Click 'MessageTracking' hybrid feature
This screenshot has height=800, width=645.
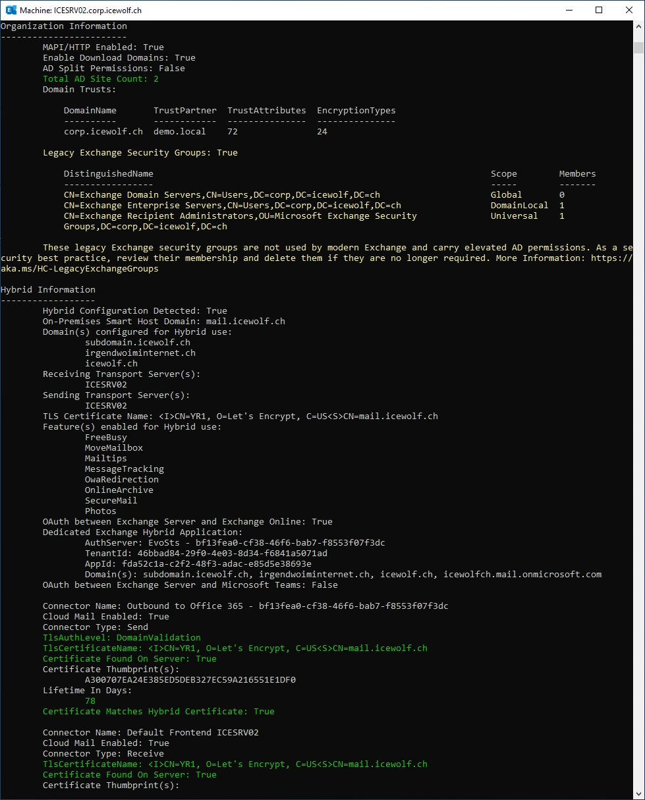point(125,469)
